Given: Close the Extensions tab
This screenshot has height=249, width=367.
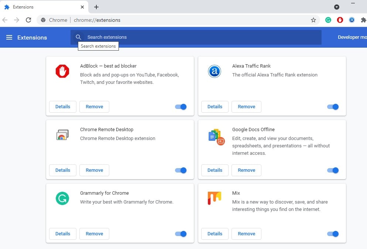Looking at the screenshot, I should pos(82,7).
